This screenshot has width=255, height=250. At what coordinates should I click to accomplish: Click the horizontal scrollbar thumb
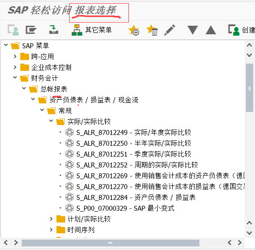pos(110,243)
